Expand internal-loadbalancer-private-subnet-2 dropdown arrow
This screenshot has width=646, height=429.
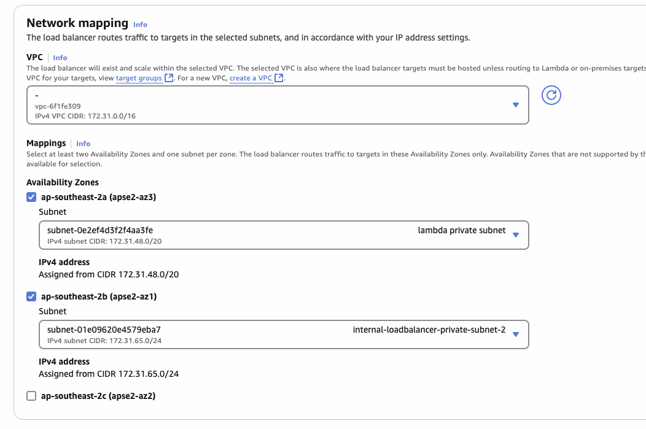click(x=515, y=334)
